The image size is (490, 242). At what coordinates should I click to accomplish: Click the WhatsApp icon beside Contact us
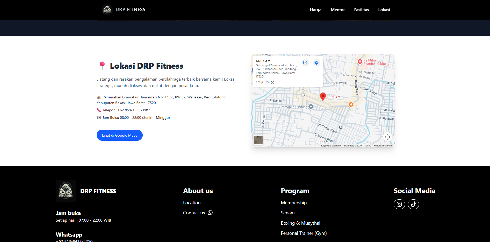(210, 213)
